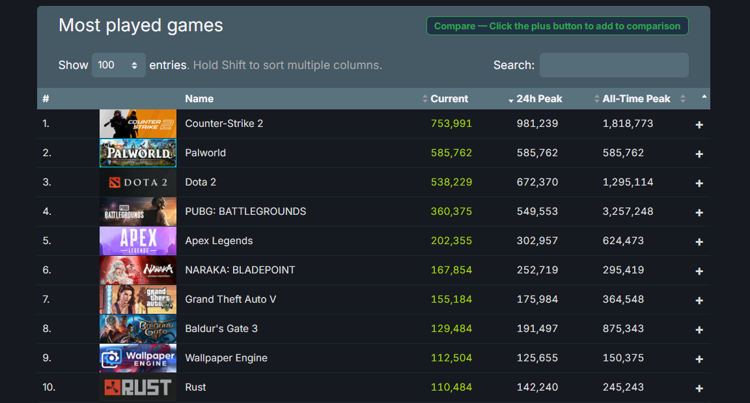
Task: Focus the Search input field
Action: tap(613, 65)
